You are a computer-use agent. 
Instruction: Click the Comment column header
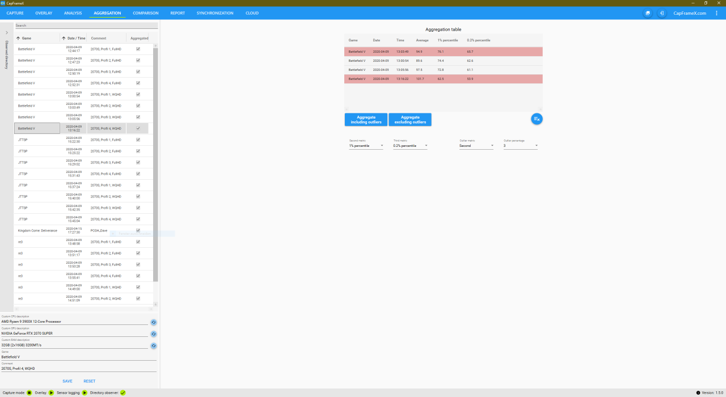pos(99,38)
